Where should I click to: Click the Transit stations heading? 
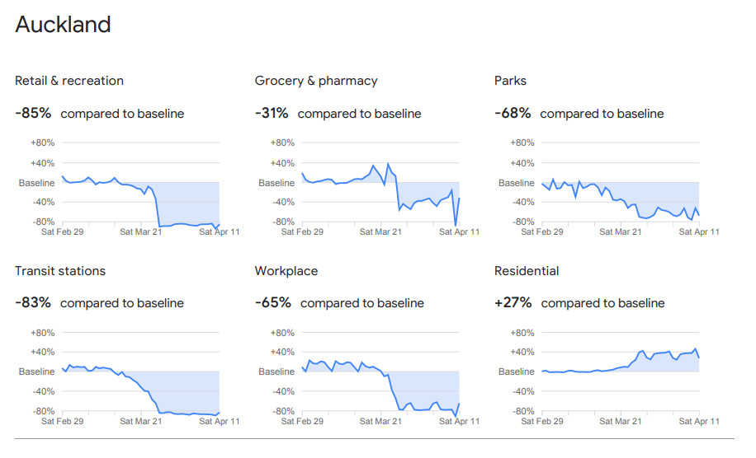[x=60, y=271]
